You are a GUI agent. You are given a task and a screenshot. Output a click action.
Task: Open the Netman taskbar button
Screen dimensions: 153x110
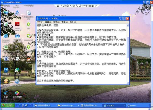(137, 105)
